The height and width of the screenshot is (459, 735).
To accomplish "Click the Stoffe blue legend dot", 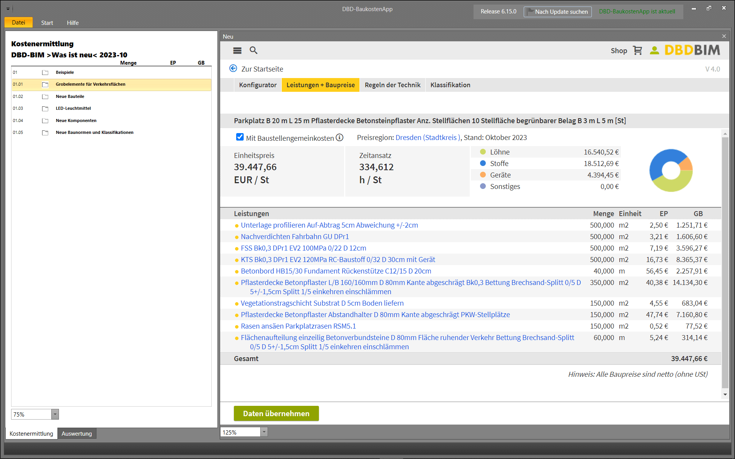I will coord(483,163).
